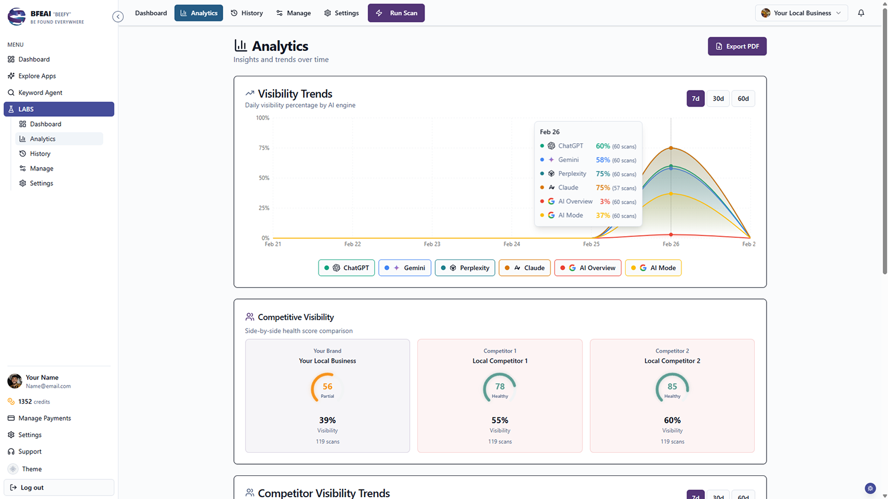The height and width of the screenshot is (499, 888).
Task: Open Settings tab in top navigation
Action: [x=342, y=13]
